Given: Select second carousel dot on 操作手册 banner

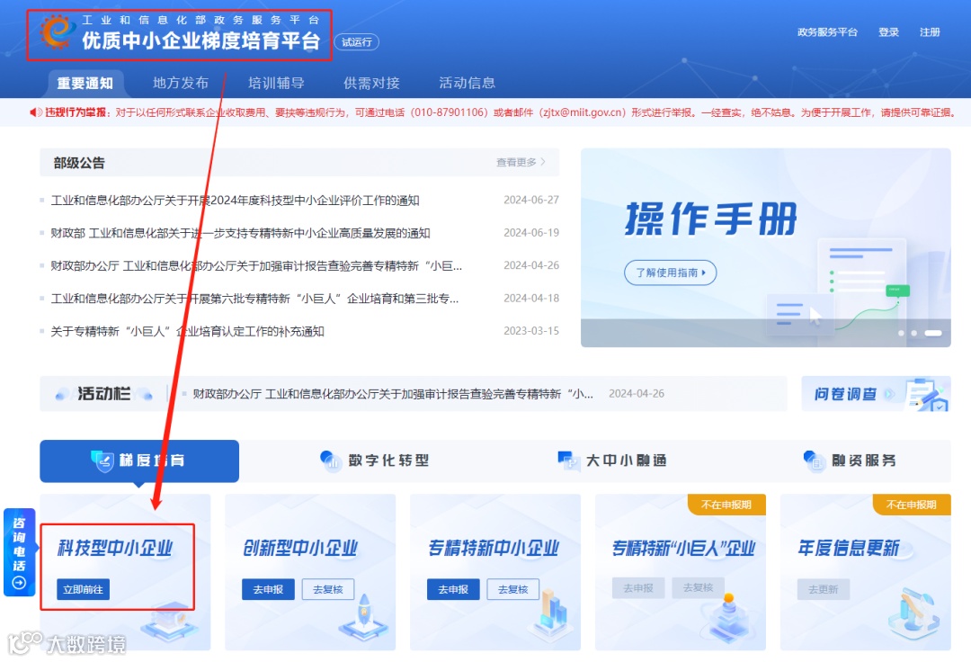Looking at the screenshot, I should [913, 333].
